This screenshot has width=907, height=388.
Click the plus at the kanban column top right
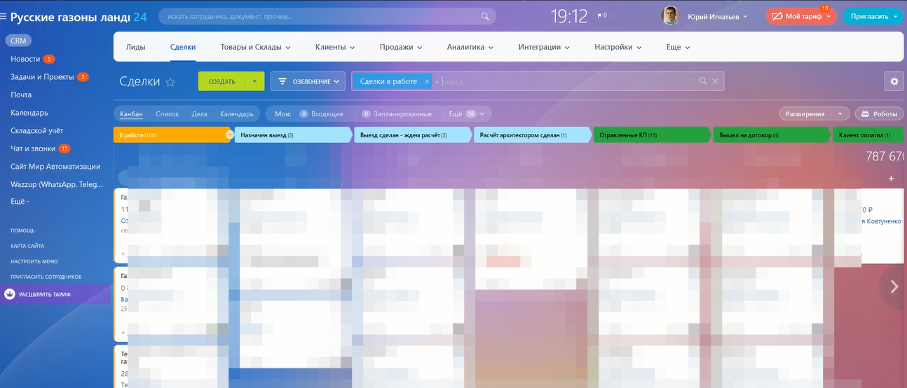coord(891,179)
